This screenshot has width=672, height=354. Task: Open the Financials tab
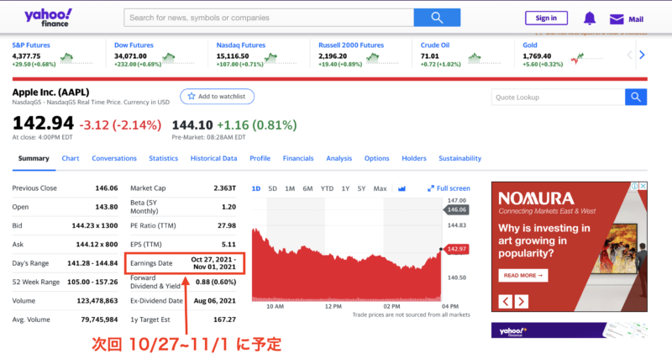[298, 158]
